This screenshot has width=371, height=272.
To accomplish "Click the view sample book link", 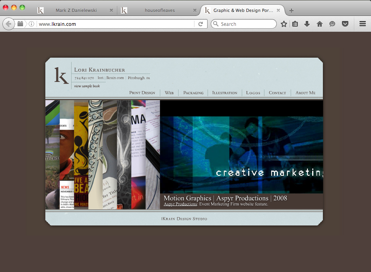I will tap(87, 86).
